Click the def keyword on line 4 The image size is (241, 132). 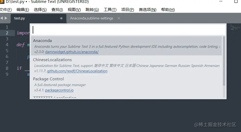pyautogui.click(x=20, y=45)
